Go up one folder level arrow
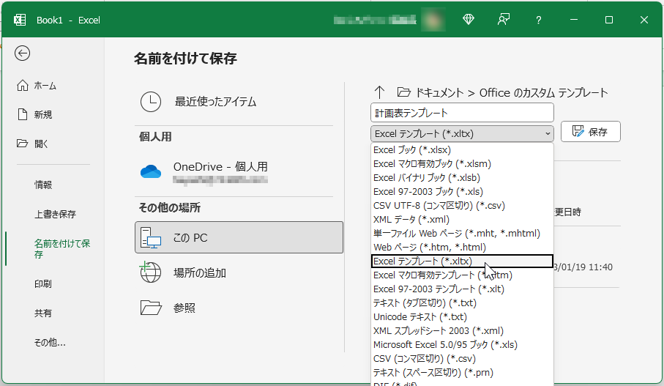 379,92
